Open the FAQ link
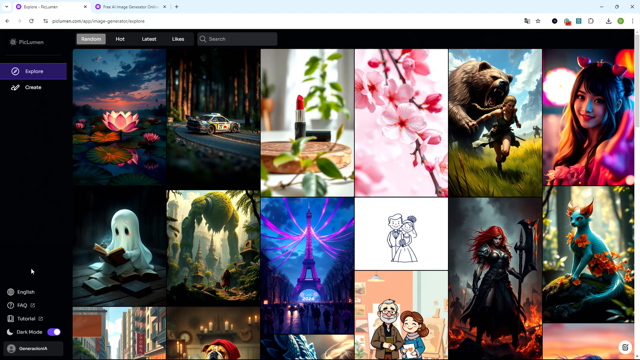 22,305
